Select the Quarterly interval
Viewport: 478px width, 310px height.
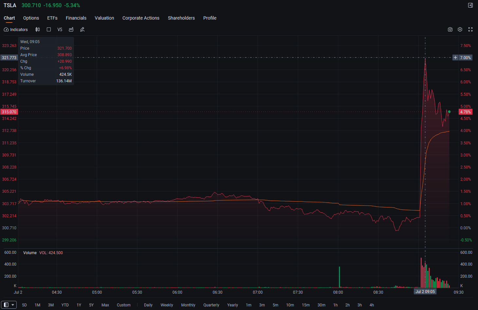(x=211, y=305)
